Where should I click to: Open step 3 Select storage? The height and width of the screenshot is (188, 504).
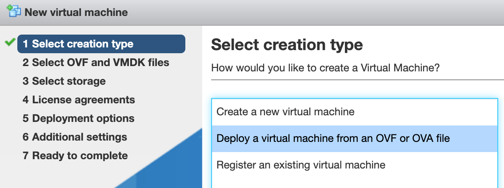(x=64, y=81)
